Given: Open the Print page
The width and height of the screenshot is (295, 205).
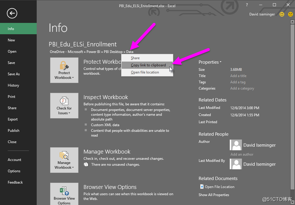Looking at the screenshot, I should (18, 97).
